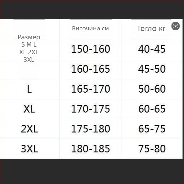Select the 45-50 weight cell
184x184 pixels.
point(152,69)
